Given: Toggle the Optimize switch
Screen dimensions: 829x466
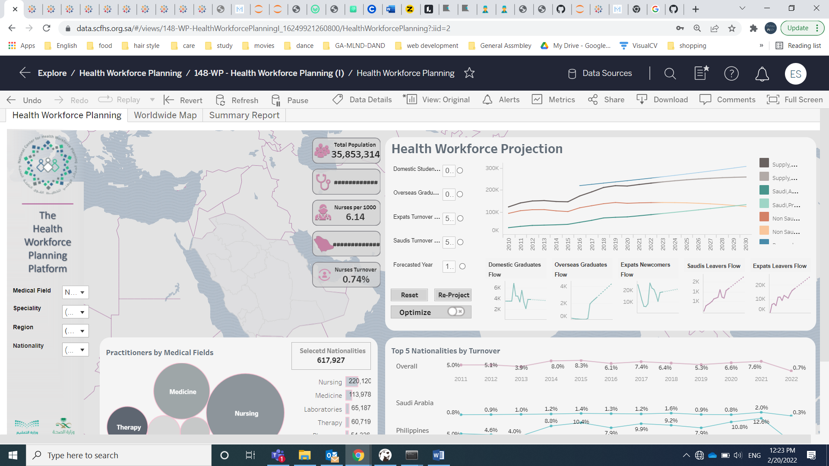Looking at the screenshot, I should [x=456, y=312].
